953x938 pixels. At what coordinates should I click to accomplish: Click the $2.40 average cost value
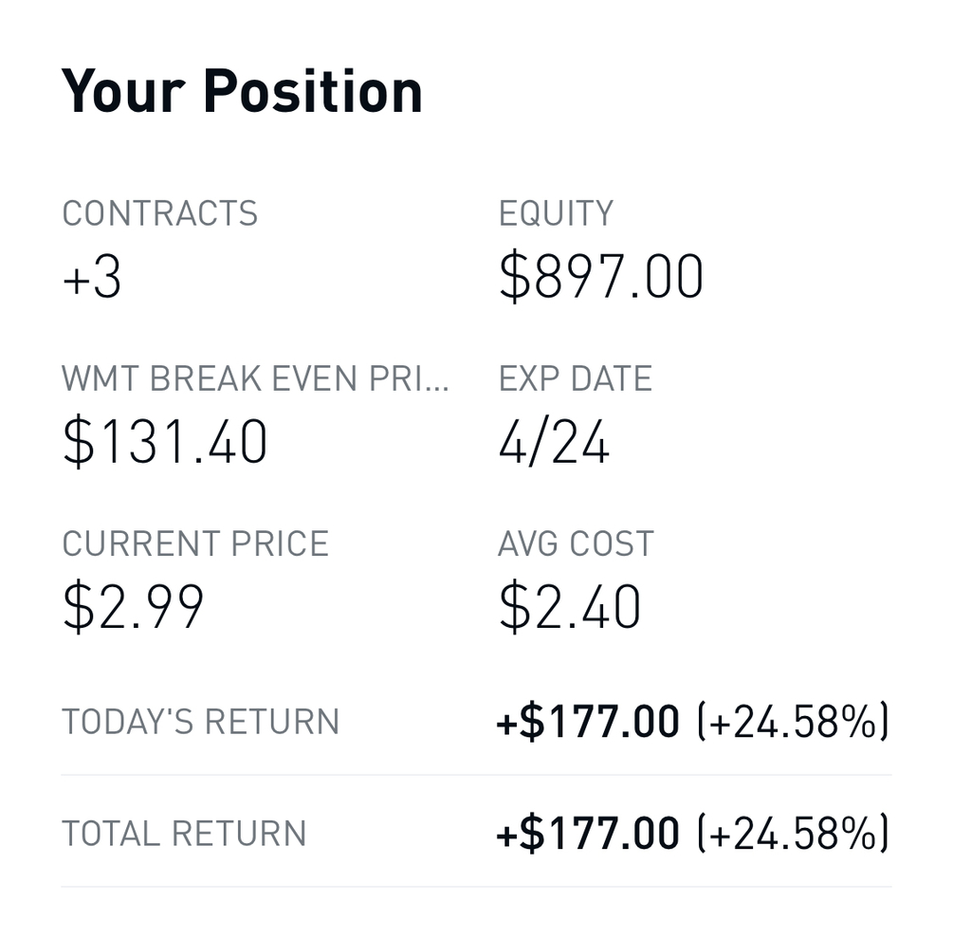pos(570,608)
